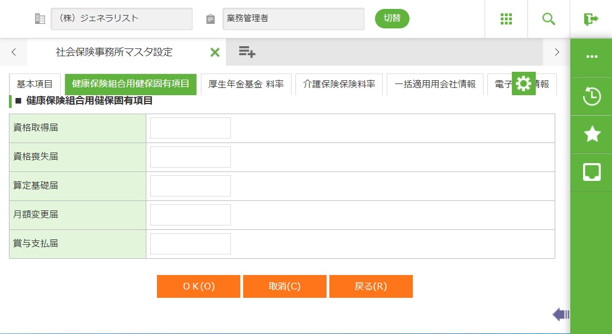Click the add tab list icon
The height and width of the screenshot is (334, 612).
(246, 52)
